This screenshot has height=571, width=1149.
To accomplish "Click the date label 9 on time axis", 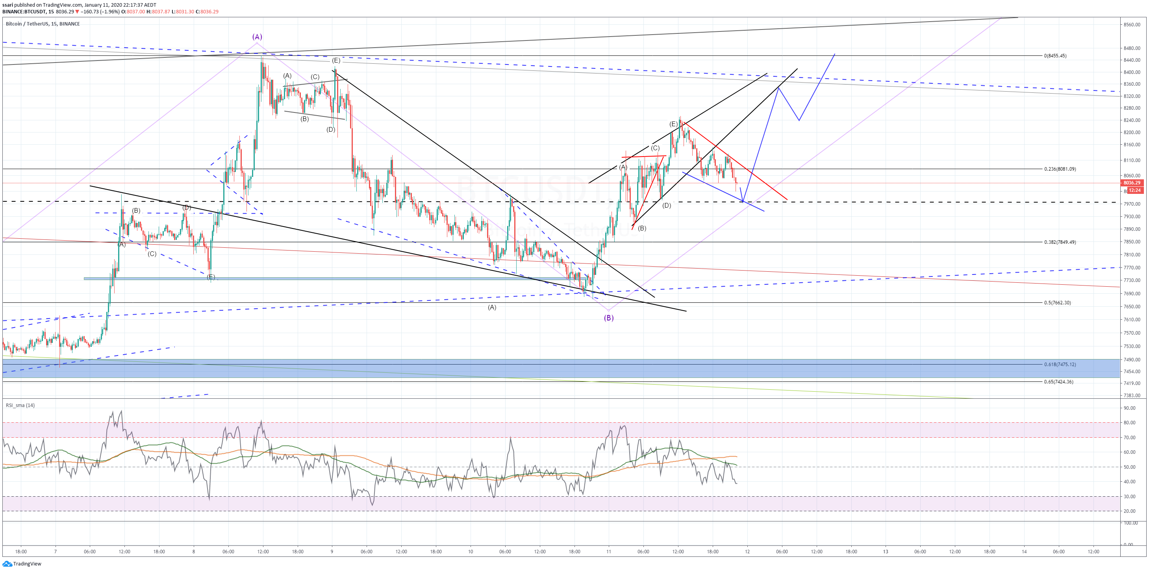I will (x=332, y=551).
